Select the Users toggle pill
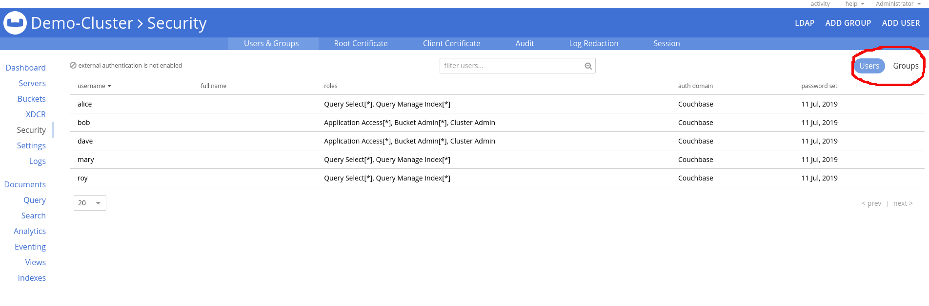Viewport: 929px width, 306px height. [x=869, y=66]
